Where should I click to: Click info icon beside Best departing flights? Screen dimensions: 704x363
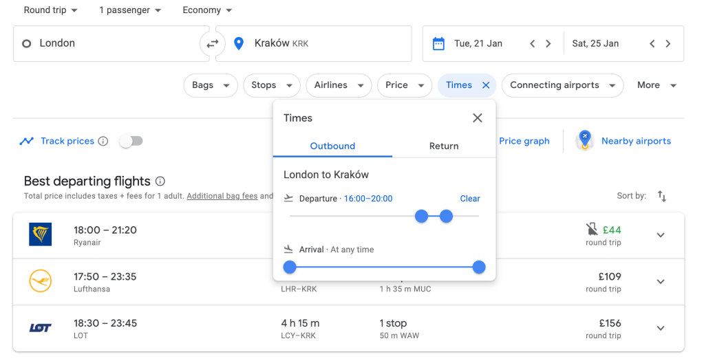click(x=160, y=181)
